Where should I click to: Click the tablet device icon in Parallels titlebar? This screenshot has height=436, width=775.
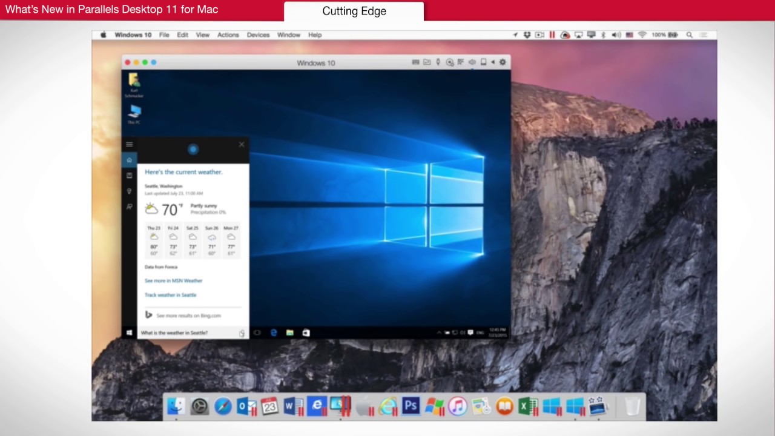coord(483,62)
